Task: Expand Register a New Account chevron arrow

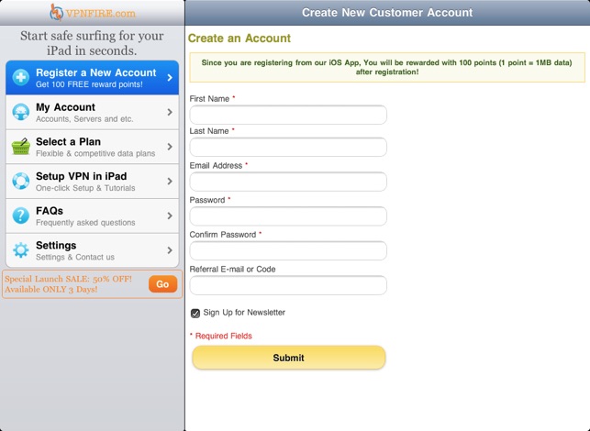Action: pos(170,77)
